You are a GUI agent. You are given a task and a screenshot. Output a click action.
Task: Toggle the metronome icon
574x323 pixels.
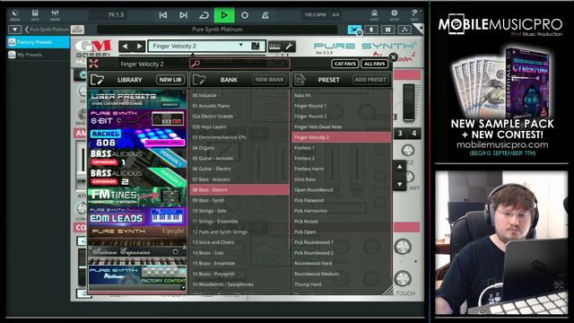[x=265, y=15]
